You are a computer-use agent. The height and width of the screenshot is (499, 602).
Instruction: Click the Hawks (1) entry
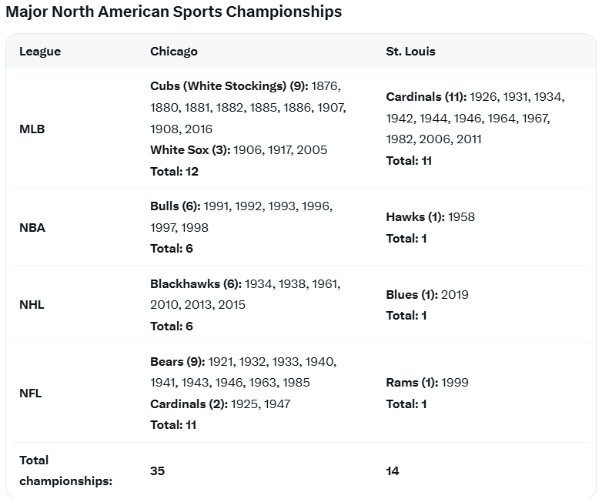415,217
